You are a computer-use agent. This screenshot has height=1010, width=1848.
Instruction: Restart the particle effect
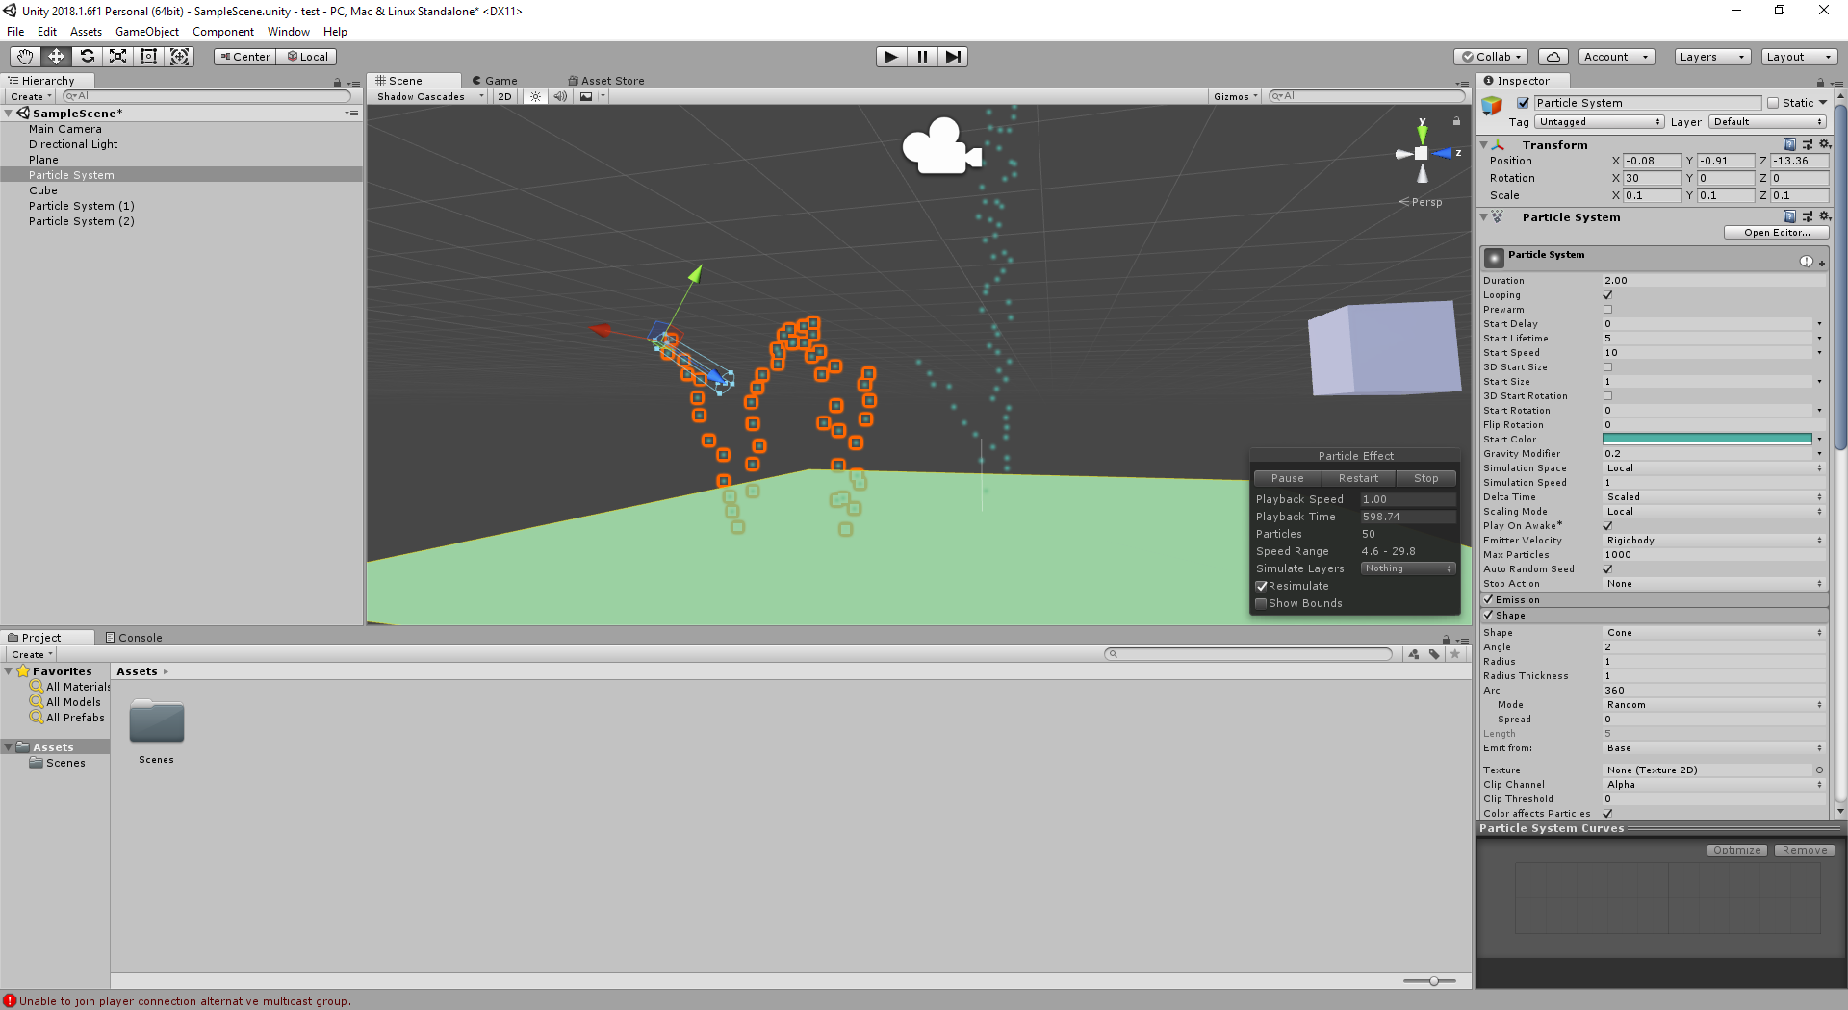pyautogui.click(x=1358, y=478)
